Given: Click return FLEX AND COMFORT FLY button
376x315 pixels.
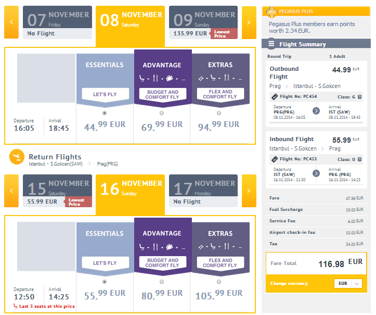Looking at the screenshot, I should [220, 263].
